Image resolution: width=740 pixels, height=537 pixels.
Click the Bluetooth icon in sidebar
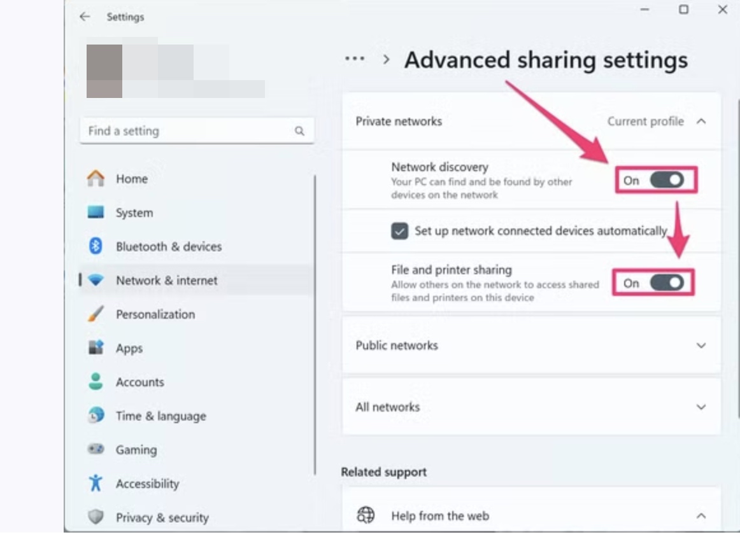click(x=96, y=246)
